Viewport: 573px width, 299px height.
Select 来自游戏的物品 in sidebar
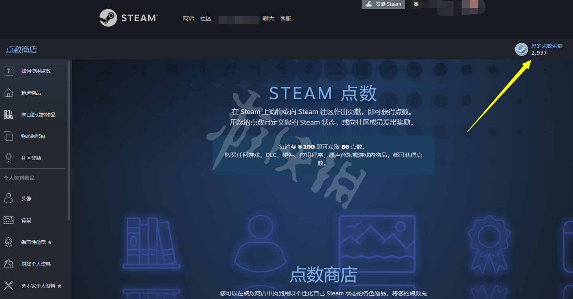pos(38,115)
